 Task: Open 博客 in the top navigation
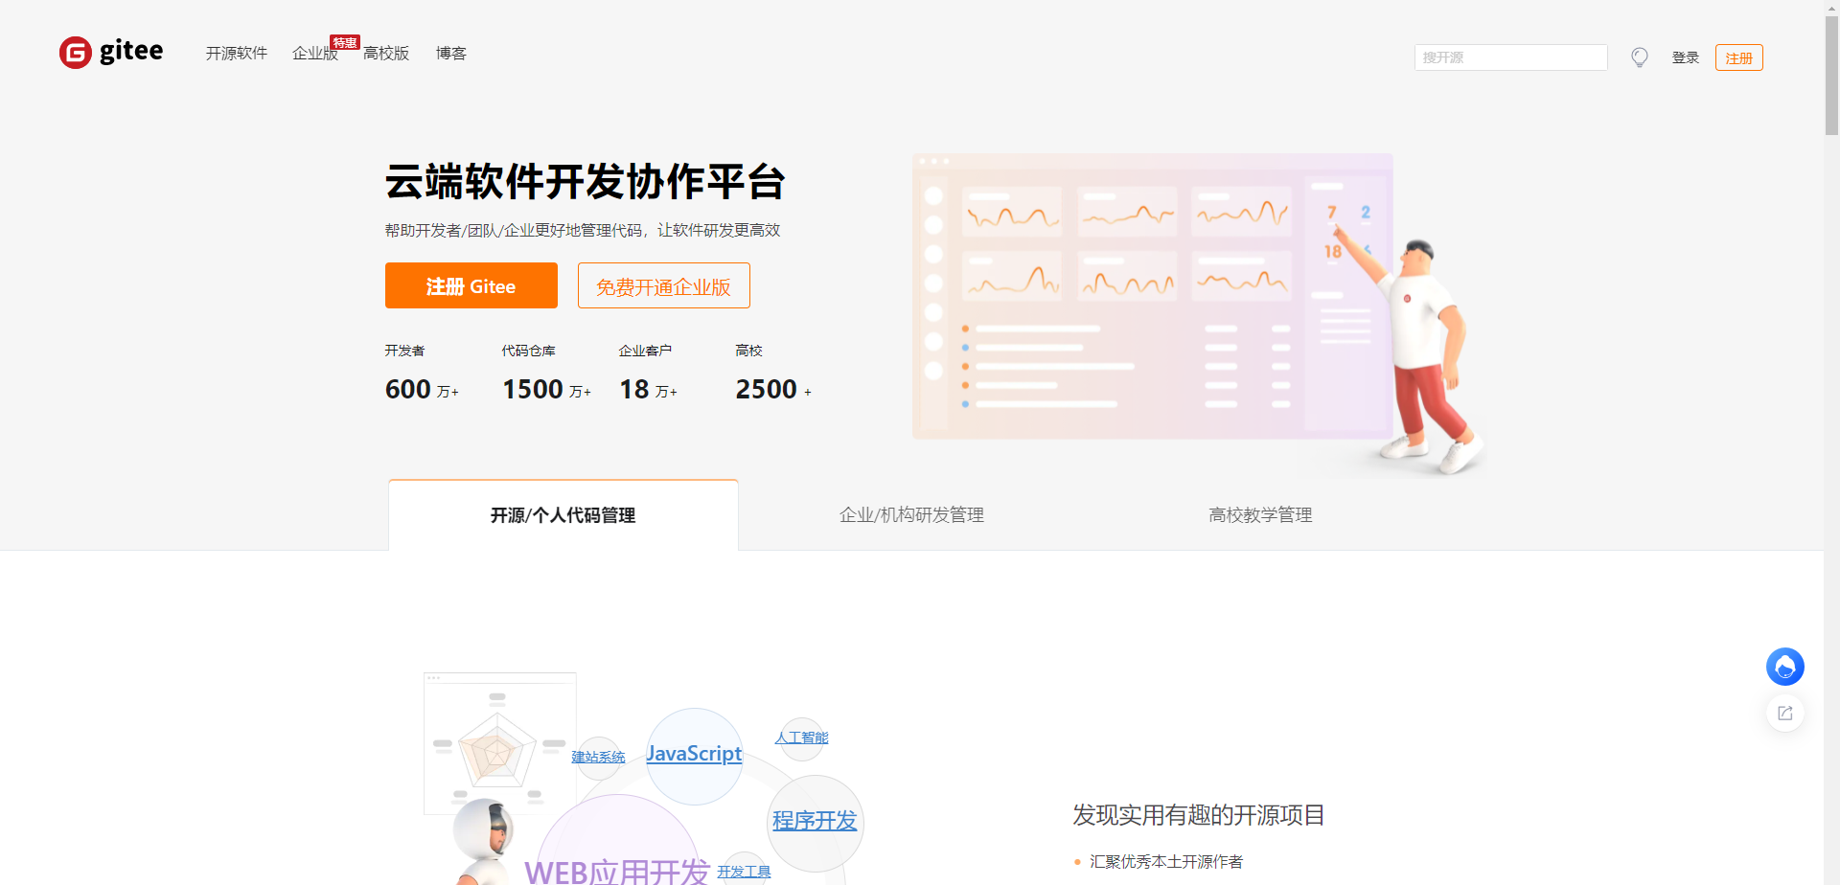(450, 54)
